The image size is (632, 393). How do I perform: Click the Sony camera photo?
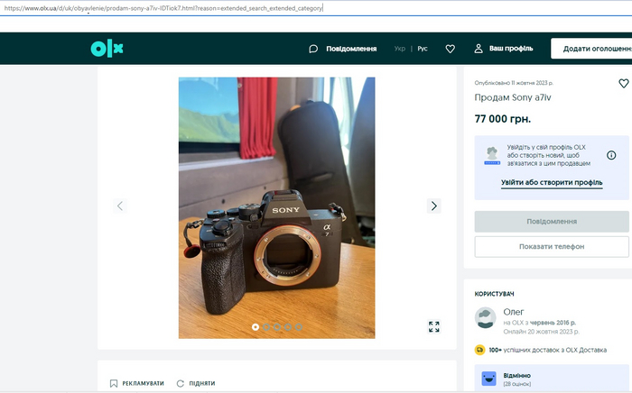pyautogui.click(x=277, y=208)
